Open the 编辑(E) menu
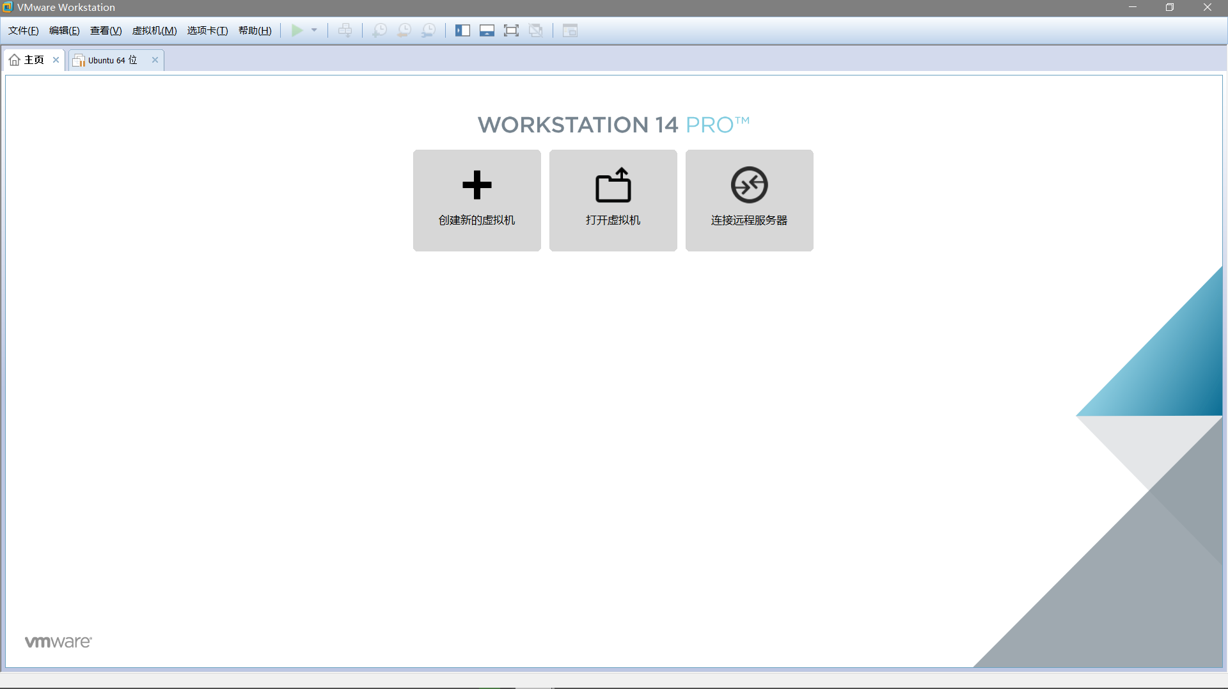1228x689 pixels. click(x=65, y=31)
